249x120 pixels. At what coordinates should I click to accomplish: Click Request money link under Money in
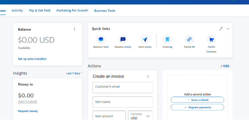(x=28, y=111)
